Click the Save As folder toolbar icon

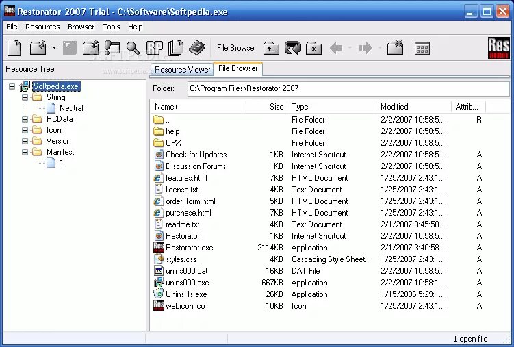(x=90, y=48)
